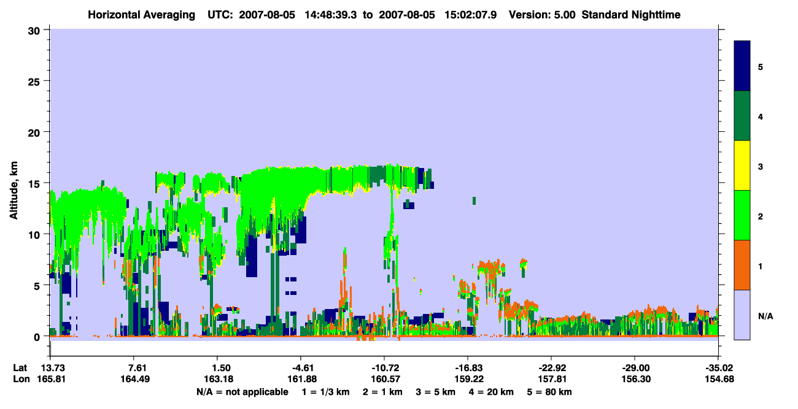Click legend note '4 = 20 km'
The height and width of the screenshot is (409, 798).
pos(492,392)
